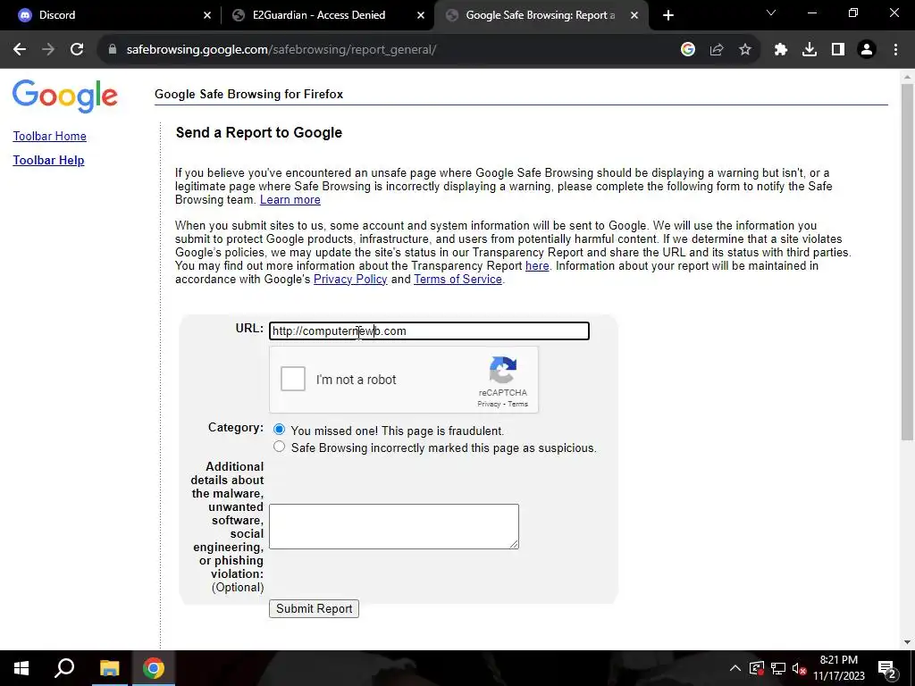Click the Submit Report button

pos(314,608)
